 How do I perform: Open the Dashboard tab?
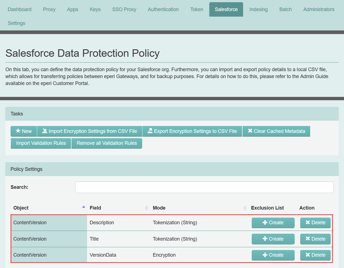coord(19,9)
